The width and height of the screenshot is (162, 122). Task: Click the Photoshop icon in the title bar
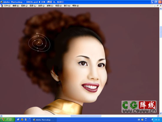[1, 2]
